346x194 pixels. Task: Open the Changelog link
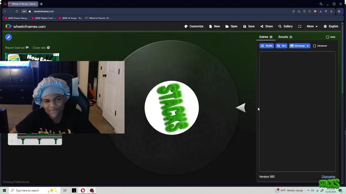pos(328,176)
